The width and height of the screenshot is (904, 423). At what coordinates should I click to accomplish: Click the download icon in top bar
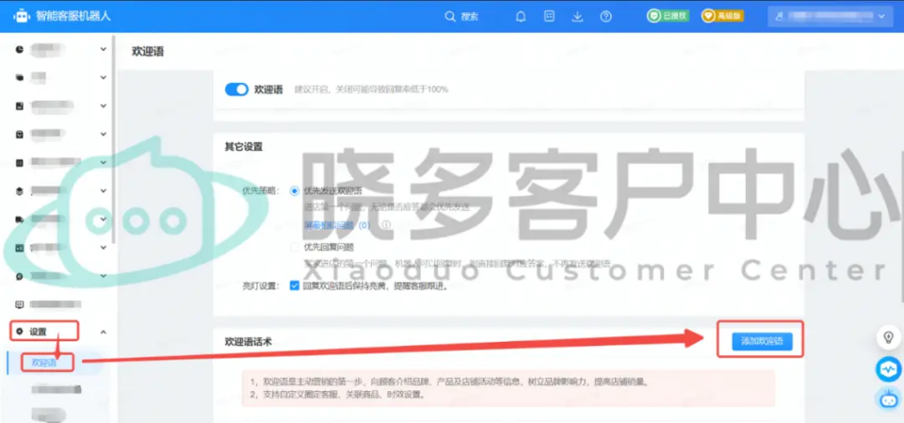pyautogui.click(x=577, y=17)
